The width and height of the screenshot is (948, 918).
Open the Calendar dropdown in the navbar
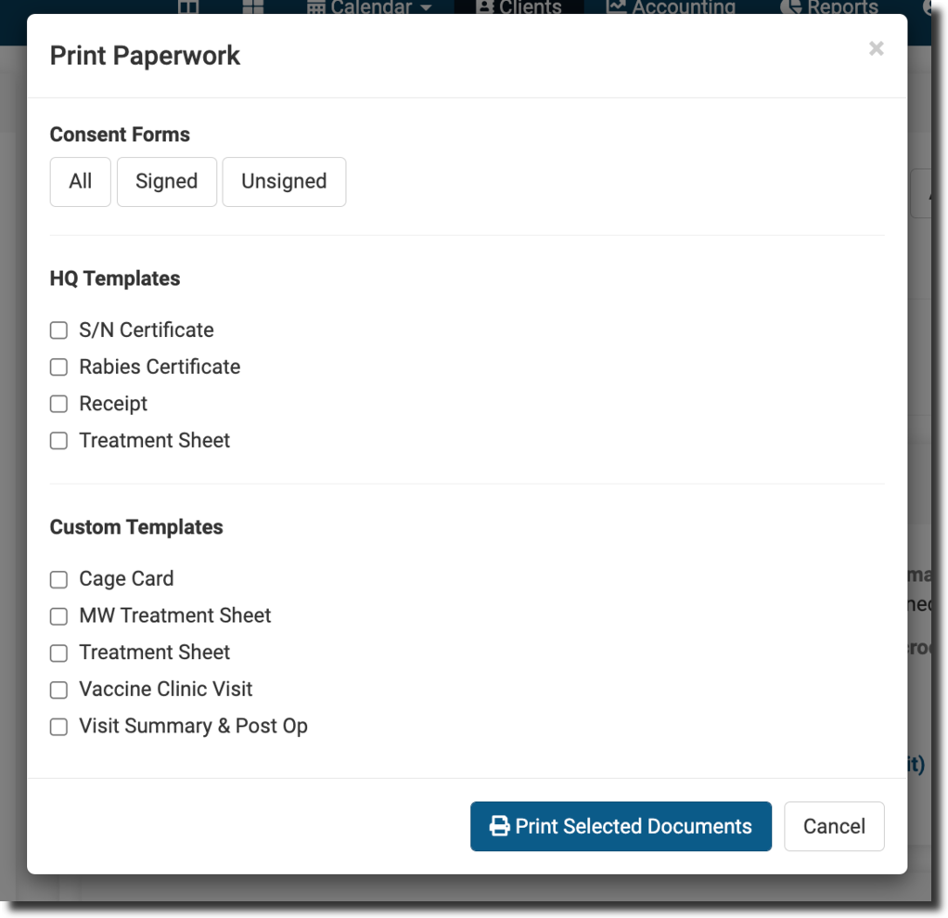point(370,7)
